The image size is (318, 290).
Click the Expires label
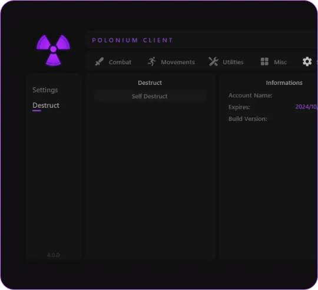[239, 107]
